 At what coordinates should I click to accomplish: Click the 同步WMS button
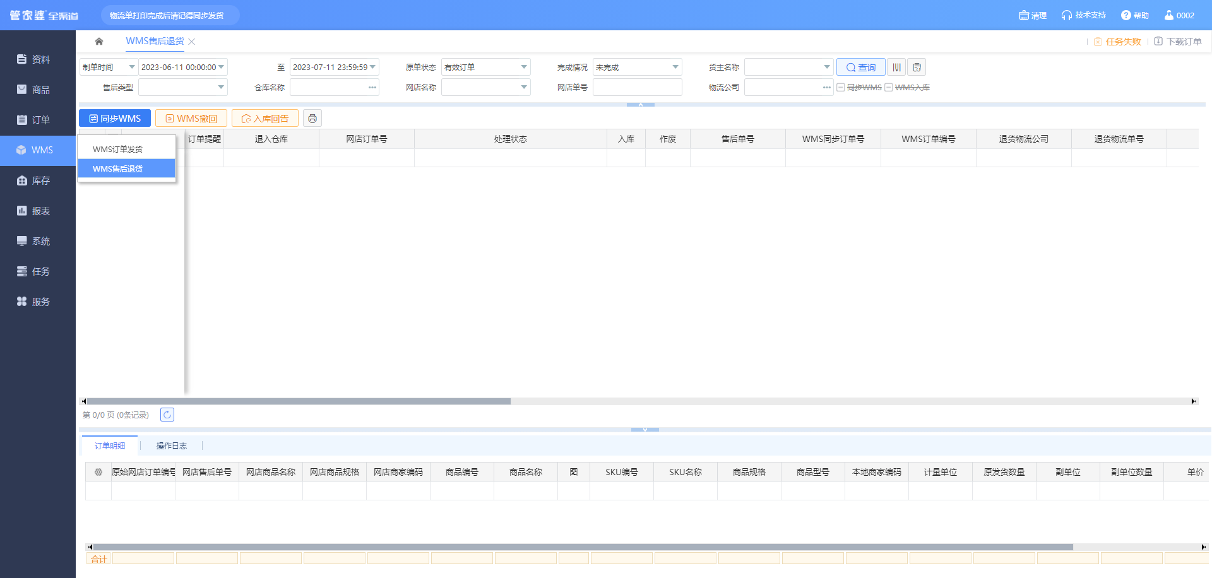coord(115,119)
